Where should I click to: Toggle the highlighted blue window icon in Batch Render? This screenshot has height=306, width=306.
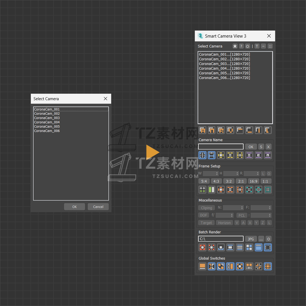(x=258, y=247)
